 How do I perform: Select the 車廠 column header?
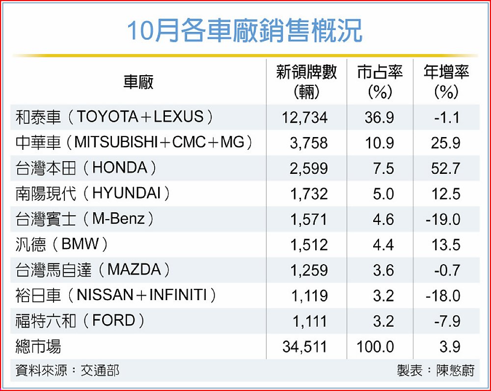[138, 82]
